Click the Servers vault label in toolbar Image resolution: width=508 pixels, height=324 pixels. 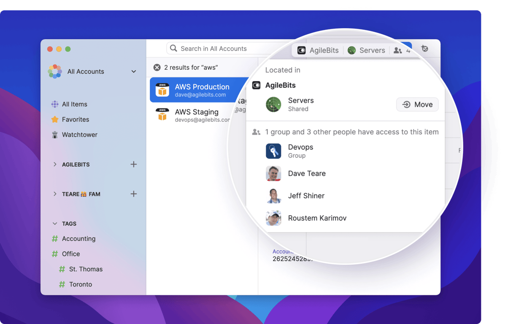click(x=372, y=50)
